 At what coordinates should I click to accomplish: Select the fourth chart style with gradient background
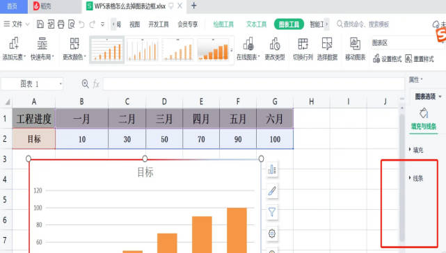[213, 50]
